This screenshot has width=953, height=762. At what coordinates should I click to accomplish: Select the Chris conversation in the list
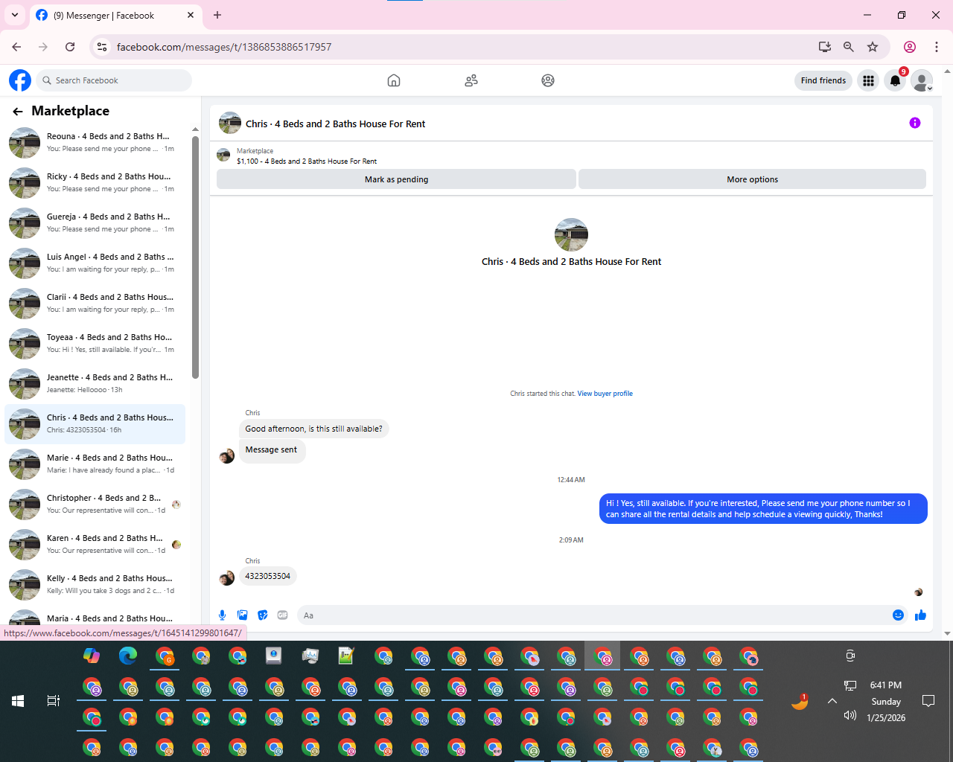(95, 423)
